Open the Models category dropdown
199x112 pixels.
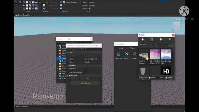point(144,45)
